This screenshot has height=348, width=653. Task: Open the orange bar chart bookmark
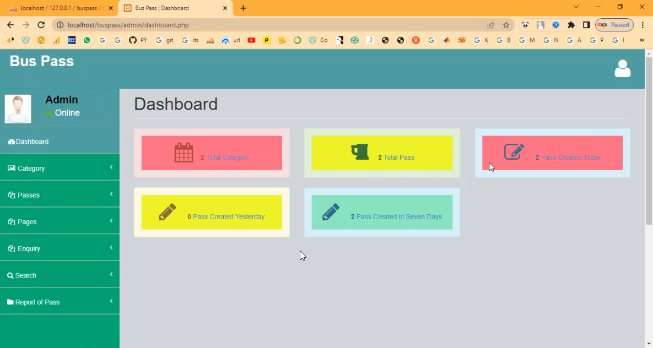[x=56, y=40]
